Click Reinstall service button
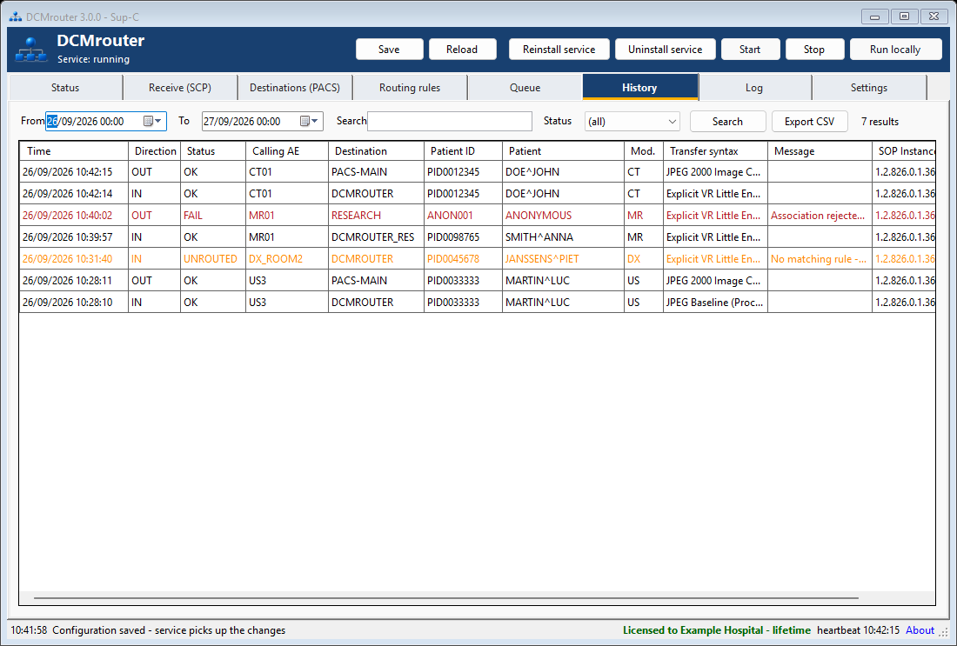957x646 pixels. point(559,50)
